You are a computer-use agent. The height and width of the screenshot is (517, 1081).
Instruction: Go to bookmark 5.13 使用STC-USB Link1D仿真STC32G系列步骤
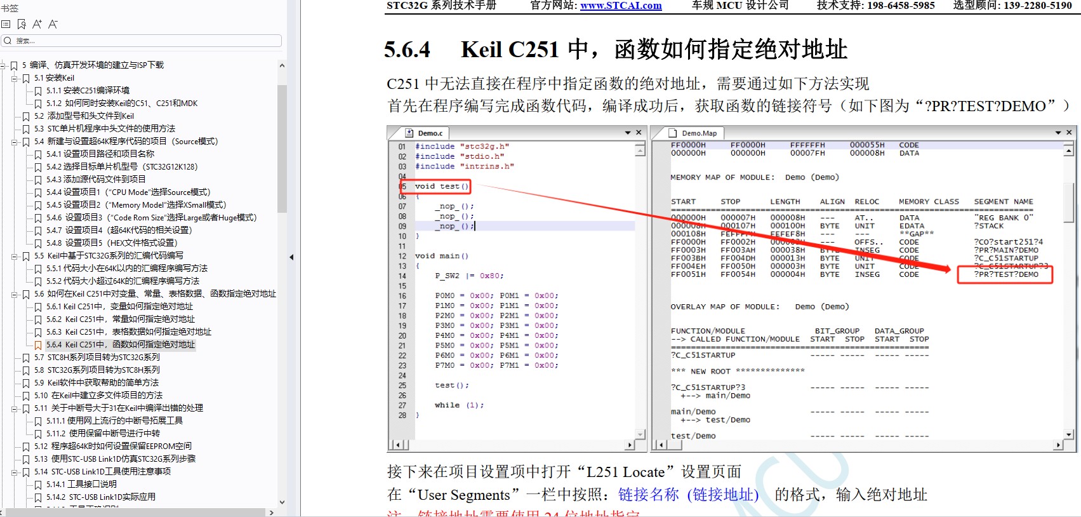pos(115,459)
